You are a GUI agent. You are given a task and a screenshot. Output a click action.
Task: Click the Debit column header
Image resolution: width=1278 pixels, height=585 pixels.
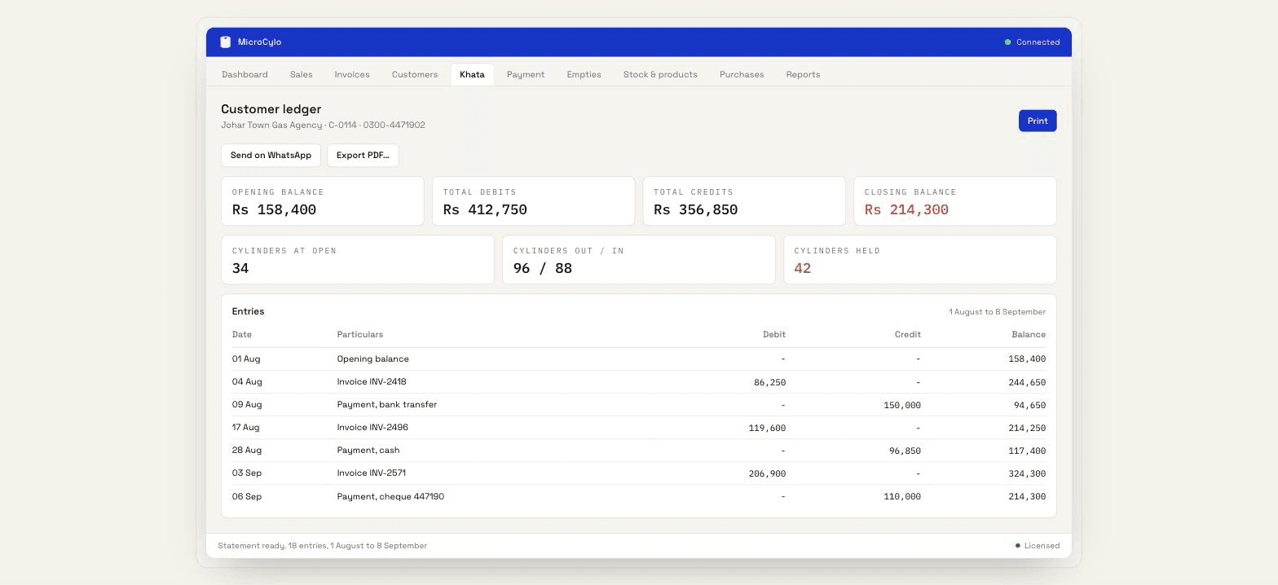pos(774,335)
